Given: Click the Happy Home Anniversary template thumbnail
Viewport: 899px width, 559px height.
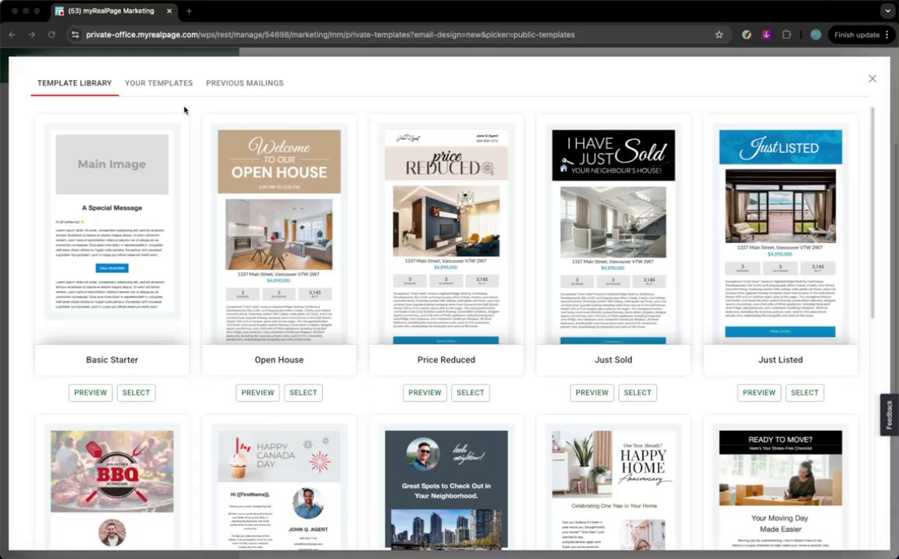Looking at the screenshot, I should tap(613, 484).
